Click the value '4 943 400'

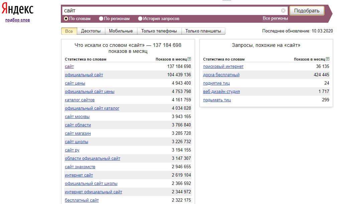[182, 83]
